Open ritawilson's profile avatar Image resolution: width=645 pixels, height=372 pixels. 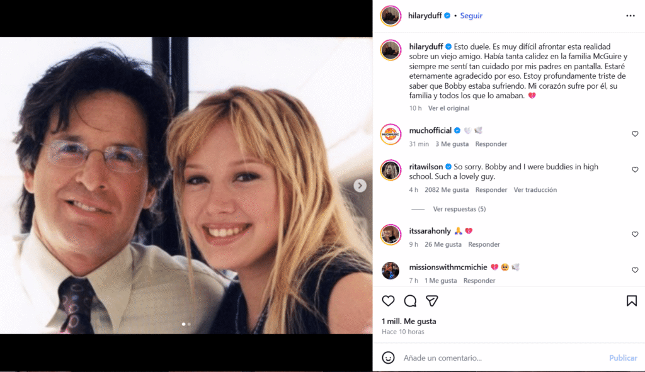pos(391,170)
